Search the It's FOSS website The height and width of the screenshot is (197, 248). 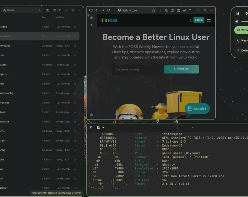click(190, 20)
